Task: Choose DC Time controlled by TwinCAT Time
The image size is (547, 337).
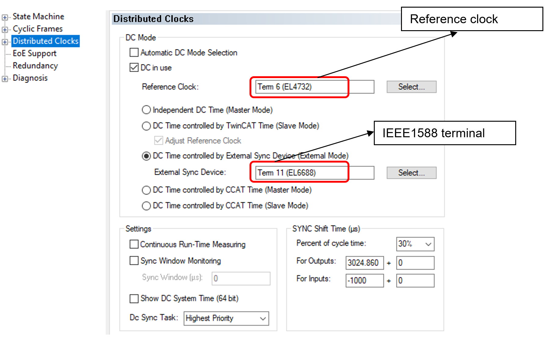Action: coord(146,126)
